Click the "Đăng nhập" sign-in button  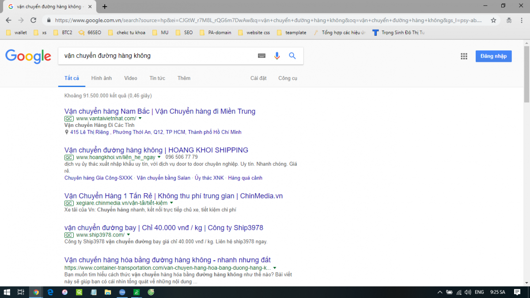(x=493, y=56)
